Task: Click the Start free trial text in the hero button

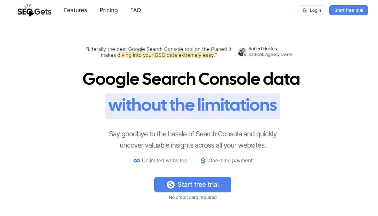Action: pos(198,185)
